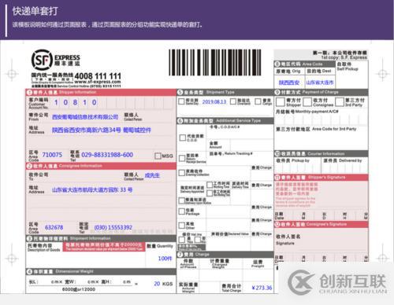Check the Consignee (收方付) payment box
394x305 pixels.
point(307,102)
